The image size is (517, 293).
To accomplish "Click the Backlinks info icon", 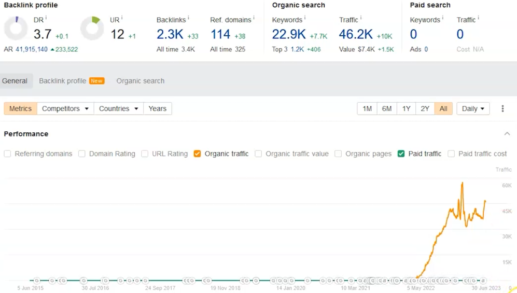I will pyautogui.click(x=188, y=18).
